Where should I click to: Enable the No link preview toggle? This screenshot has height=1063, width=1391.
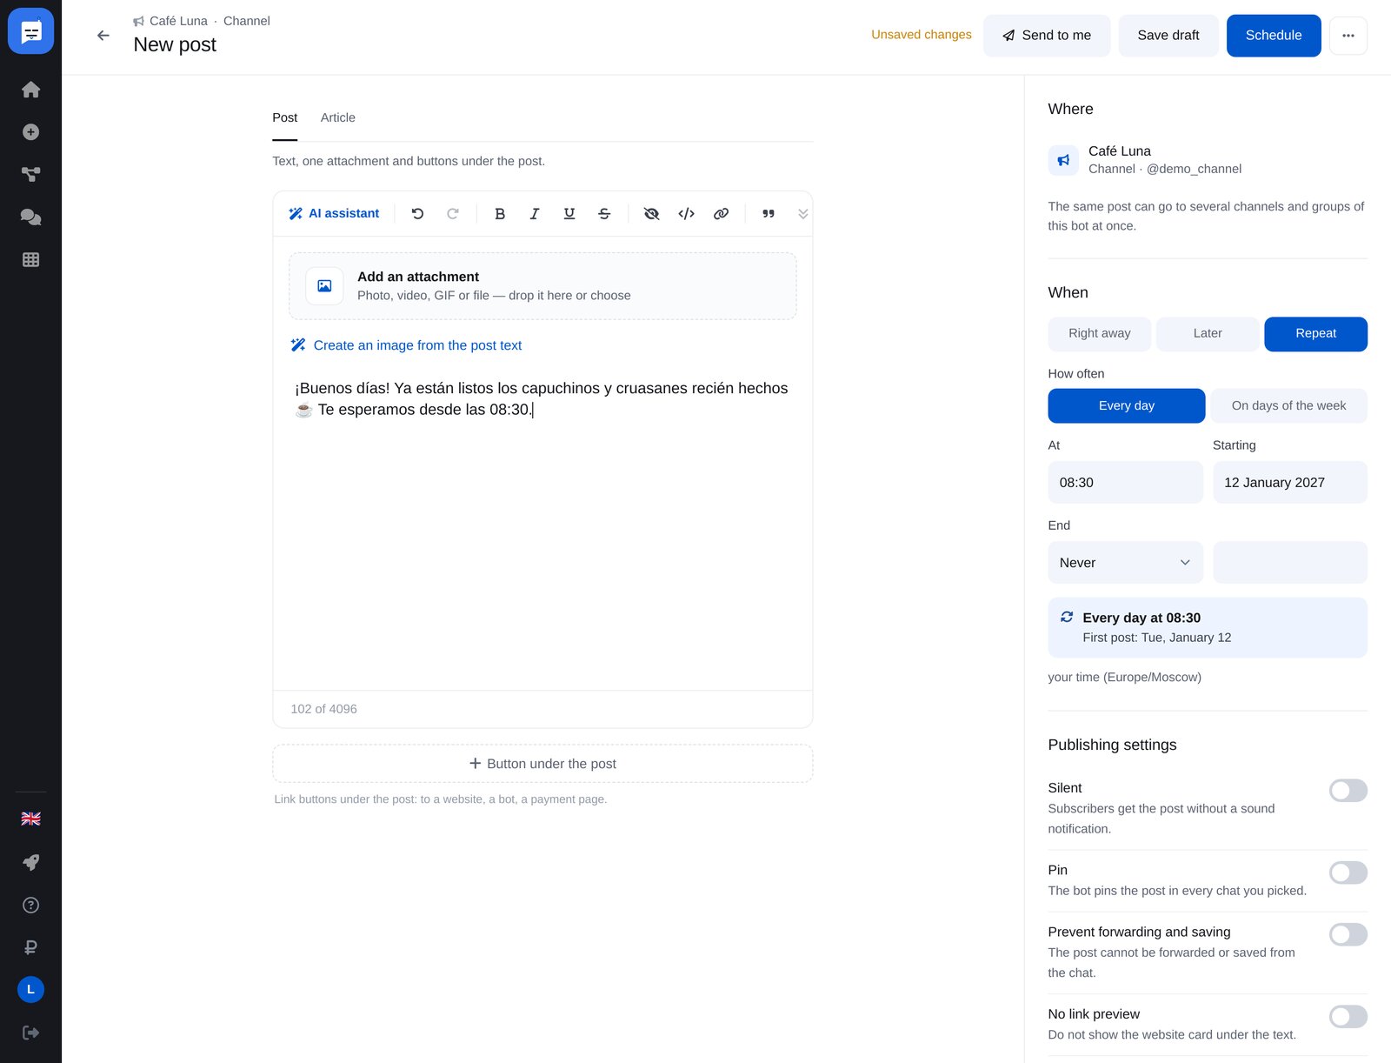click(x=1348, y=1017)
